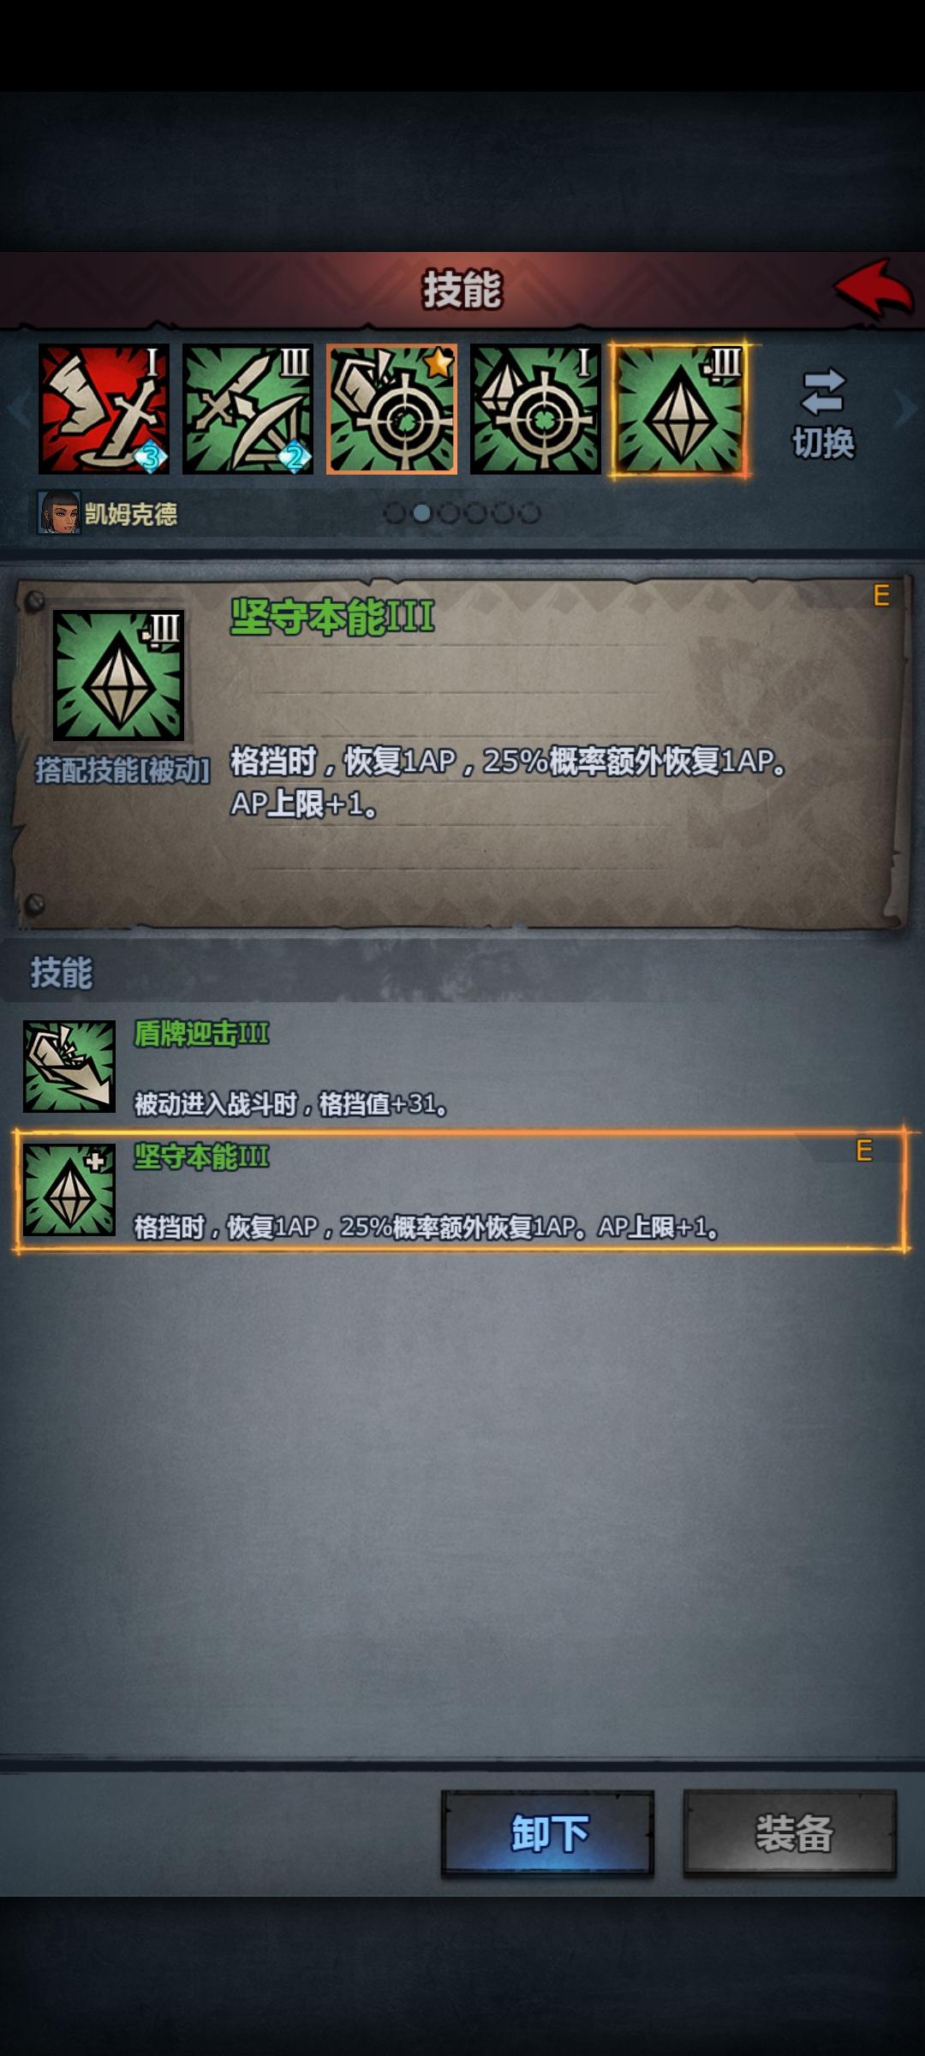
Task: Select the 坚守本能III list entry
Action: click(461, 1191)
